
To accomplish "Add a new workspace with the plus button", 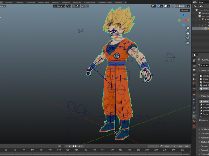I will tap(125, 3).
